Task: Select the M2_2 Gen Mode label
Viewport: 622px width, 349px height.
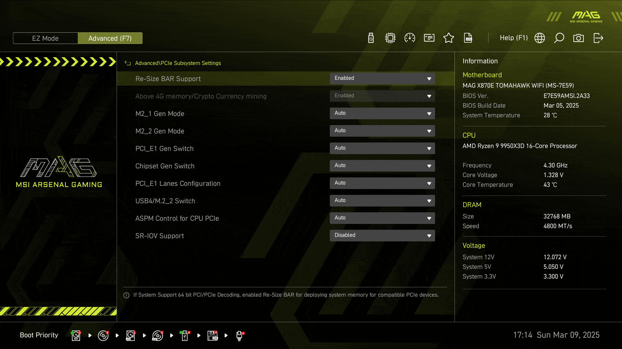Action: click(x=160, y=131)
